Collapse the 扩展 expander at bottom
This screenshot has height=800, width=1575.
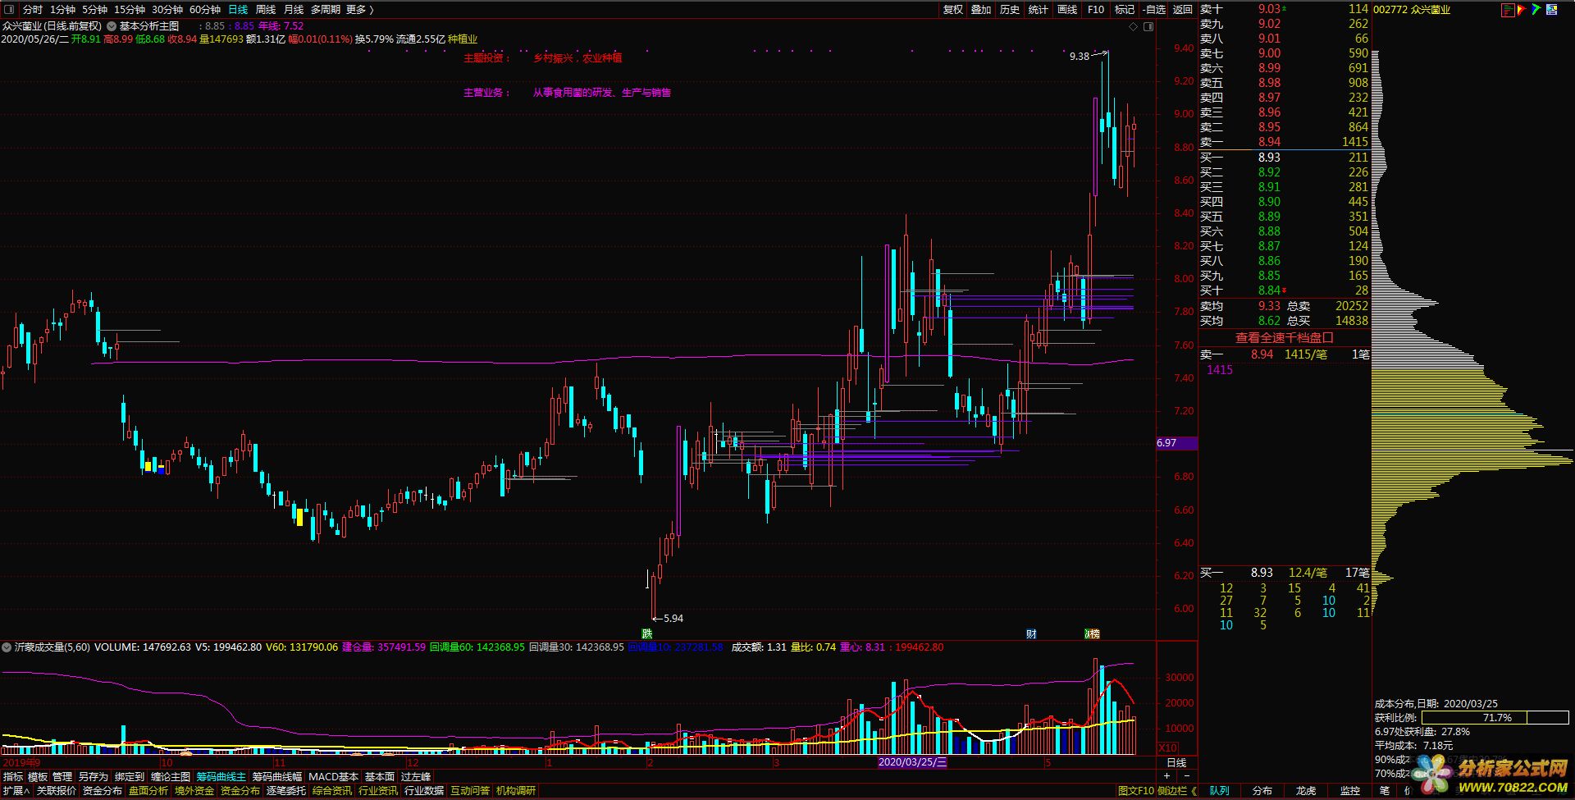tap(16, 791)
